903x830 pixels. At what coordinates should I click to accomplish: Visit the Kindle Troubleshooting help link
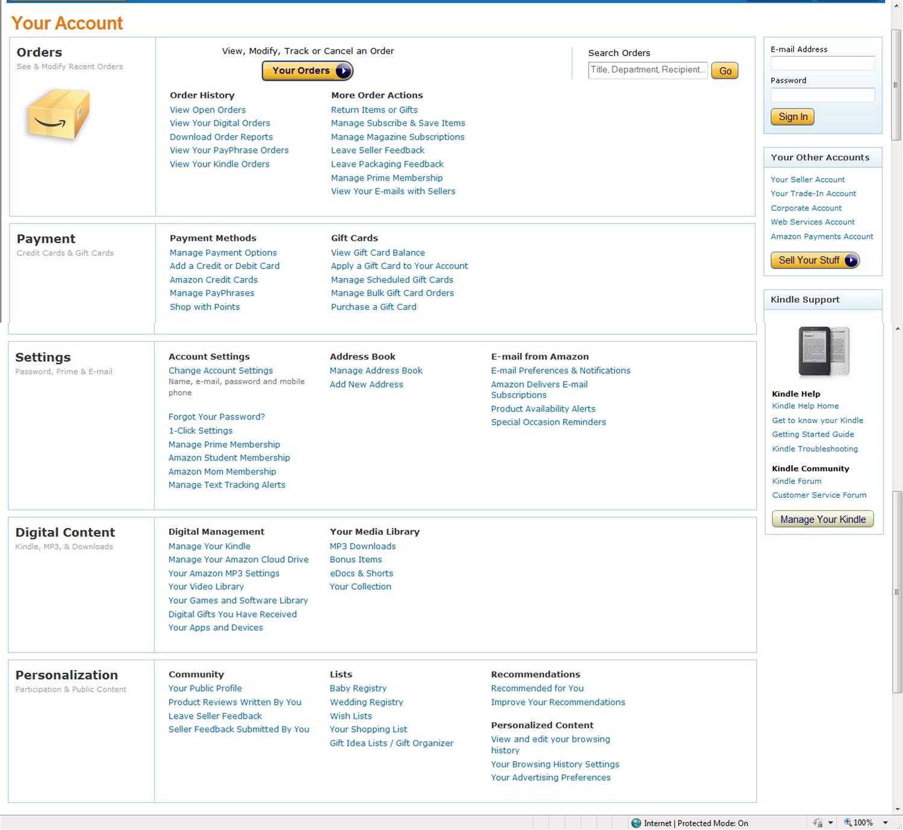coord(815,449)
